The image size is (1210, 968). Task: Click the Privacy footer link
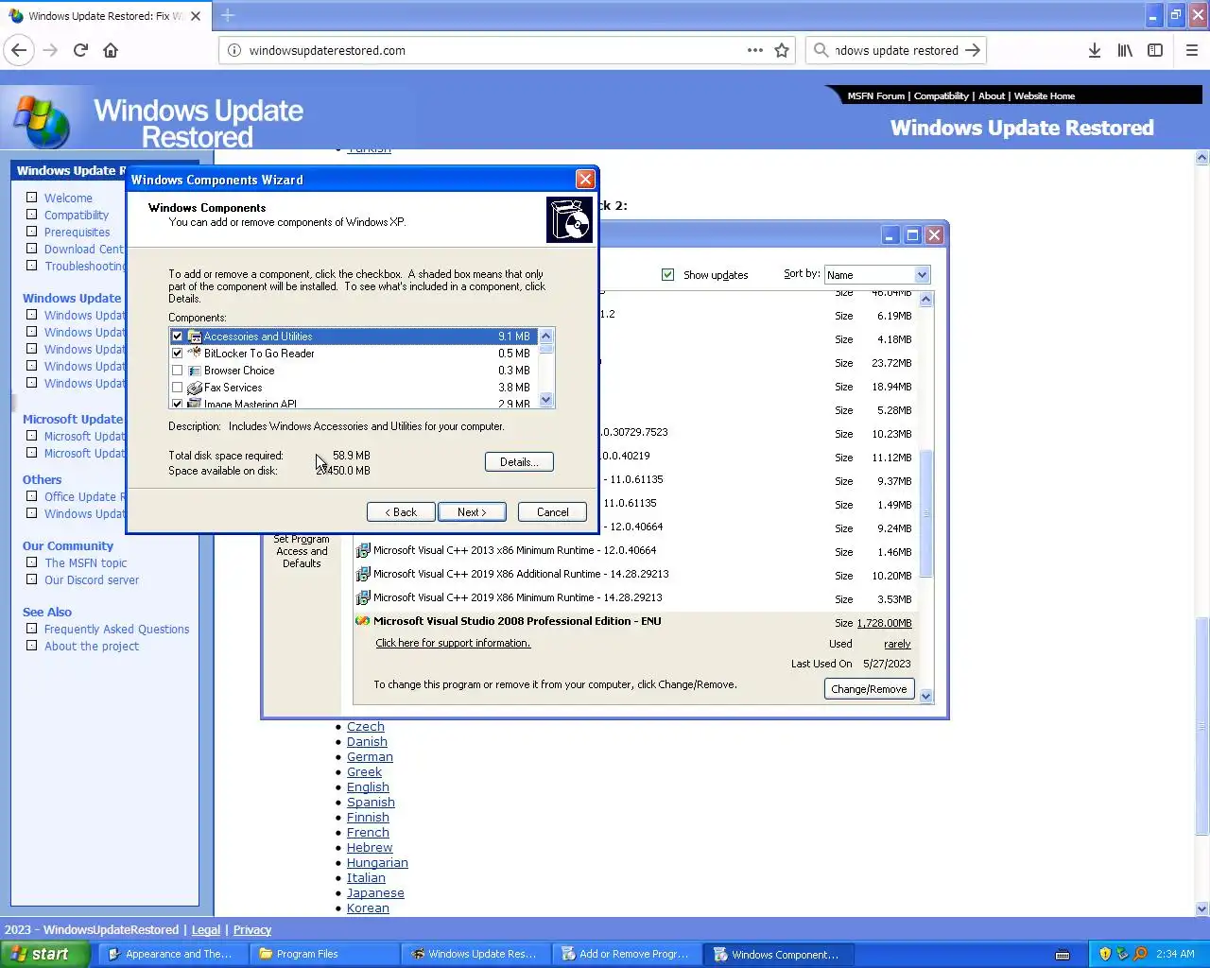coord(252,930)
